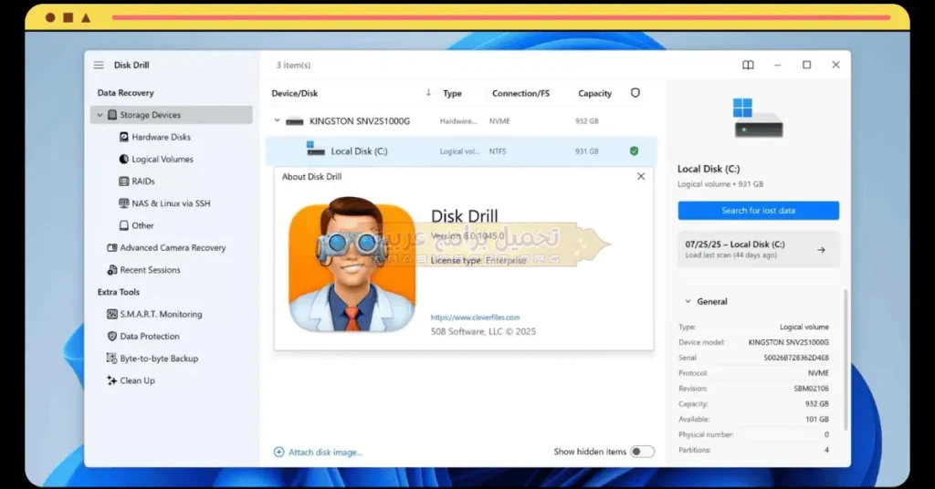The height and width of the screenshot is (489, 935).
Task: Collapse the Storage Devices tree
Action: click(x=100, y=115)
